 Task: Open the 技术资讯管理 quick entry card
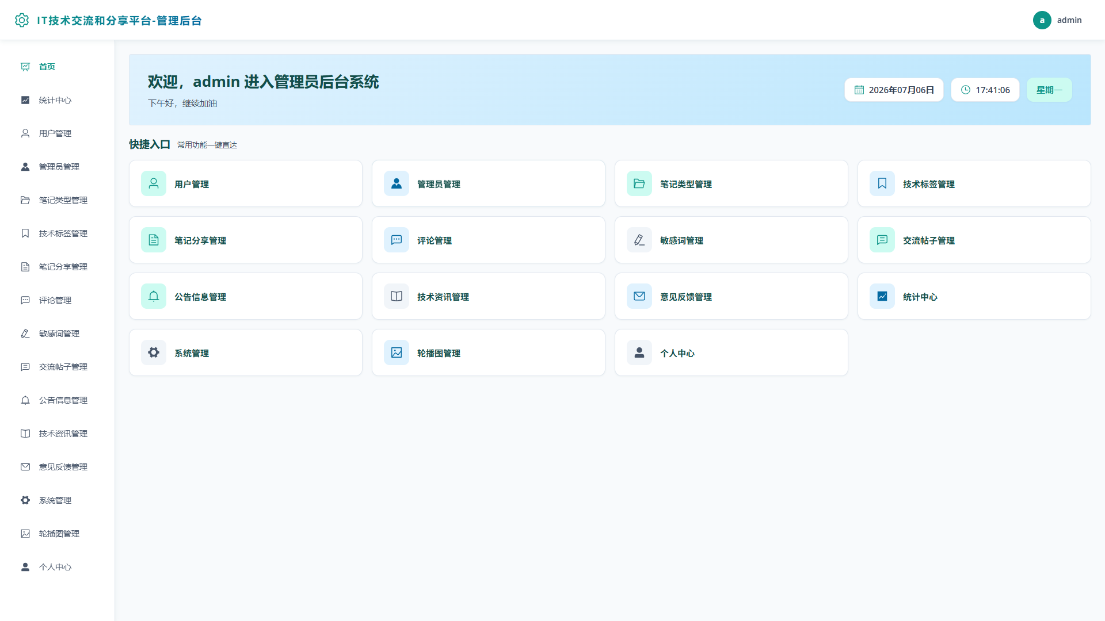[x=489, y=296]
